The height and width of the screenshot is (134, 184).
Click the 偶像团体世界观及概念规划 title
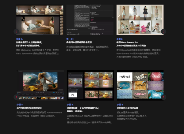click(x=79, y=42)
